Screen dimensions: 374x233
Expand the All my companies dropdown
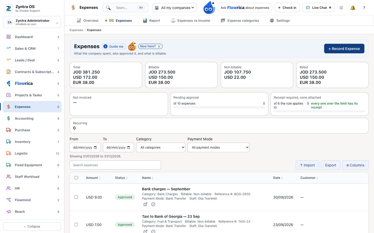tap(175, 8)
